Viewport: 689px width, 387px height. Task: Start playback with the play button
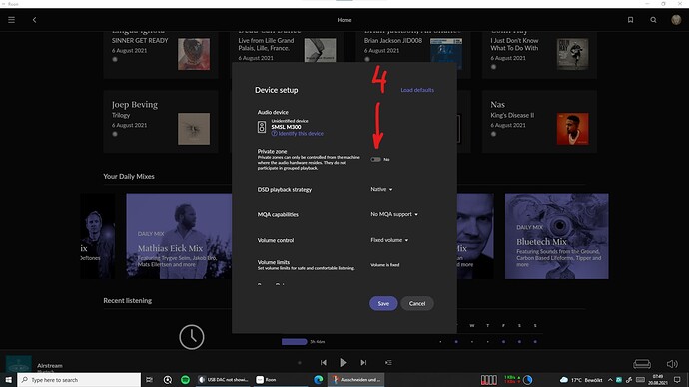coord(344,362)
